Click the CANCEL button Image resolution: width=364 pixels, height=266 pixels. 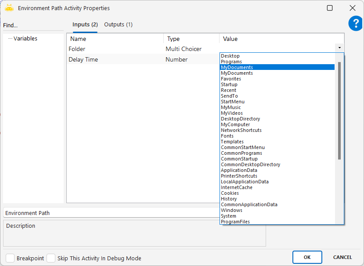(342, 257)
